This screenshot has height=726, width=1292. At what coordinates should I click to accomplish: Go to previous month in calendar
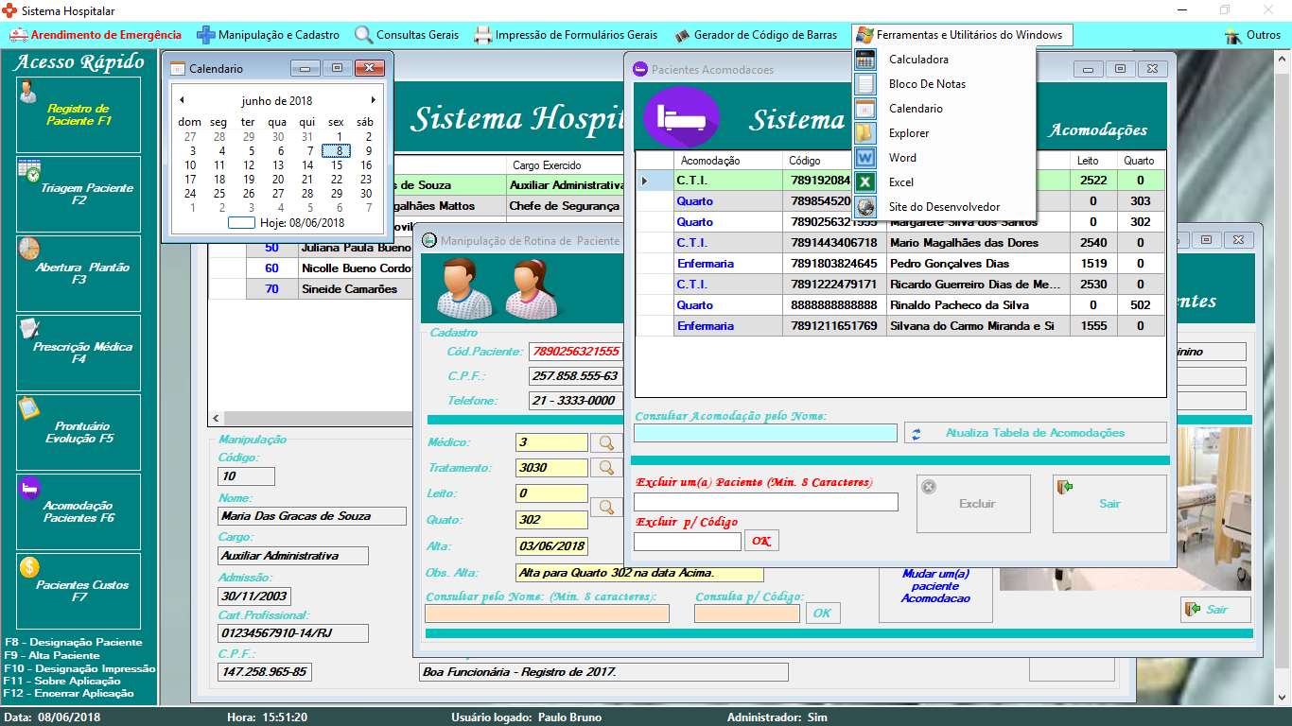tap(182, 100)
